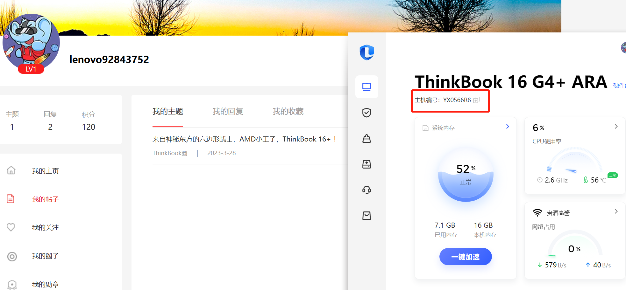Click the heart icon beside 我的关注
626x290 pixels.
[11, 227]
